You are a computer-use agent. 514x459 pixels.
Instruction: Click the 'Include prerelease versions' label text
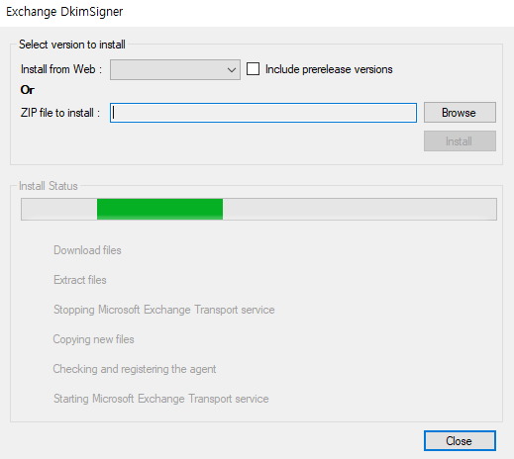pyautogui.click(x=329, y=69)
